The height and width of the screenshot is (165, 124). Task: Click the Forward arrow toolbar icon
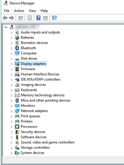[x=12, y=18]
